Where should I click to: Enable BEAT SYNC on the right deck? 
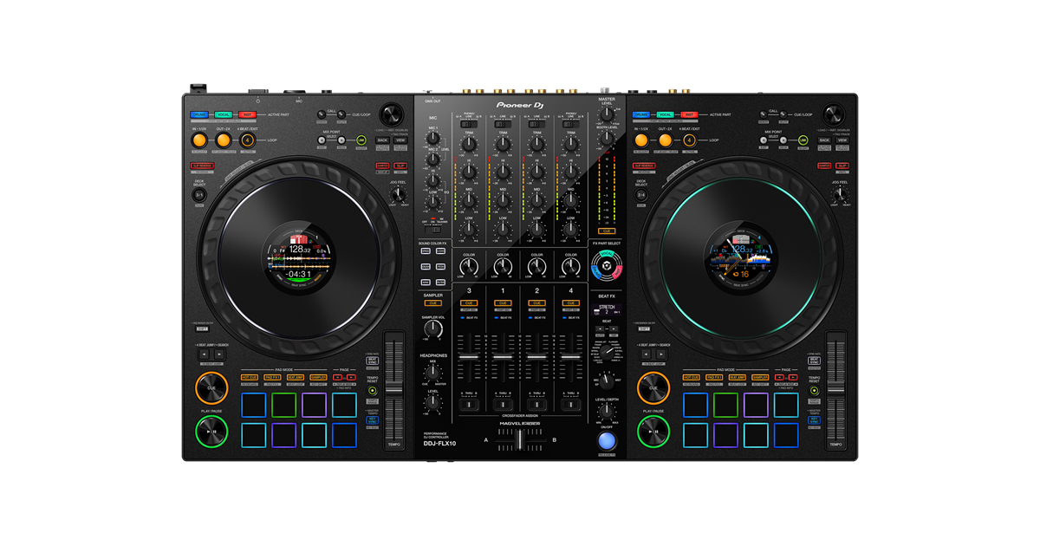point(815,361)
